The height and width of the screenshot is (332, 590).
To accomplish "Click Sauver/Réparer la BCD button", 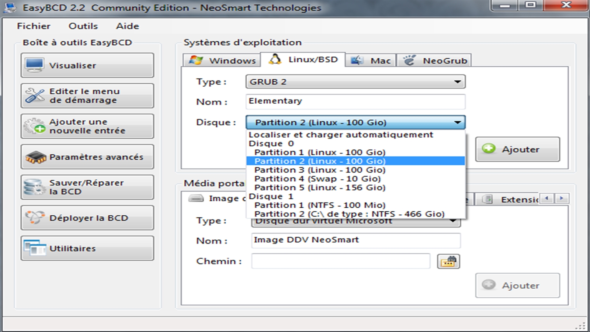I will pos(87,187).
